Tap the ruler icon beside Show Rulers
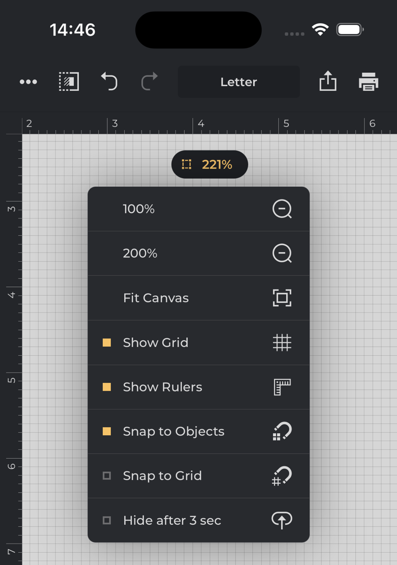397x565 pixels. (282, 387)
